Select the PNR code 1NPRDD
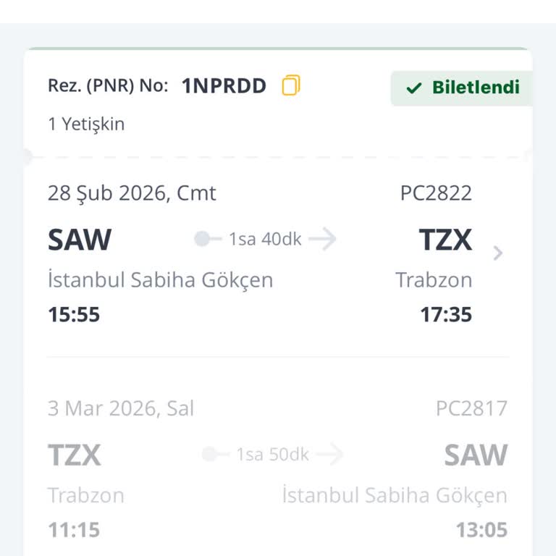Viewport: 556px width, 556px height. point(224,86)
